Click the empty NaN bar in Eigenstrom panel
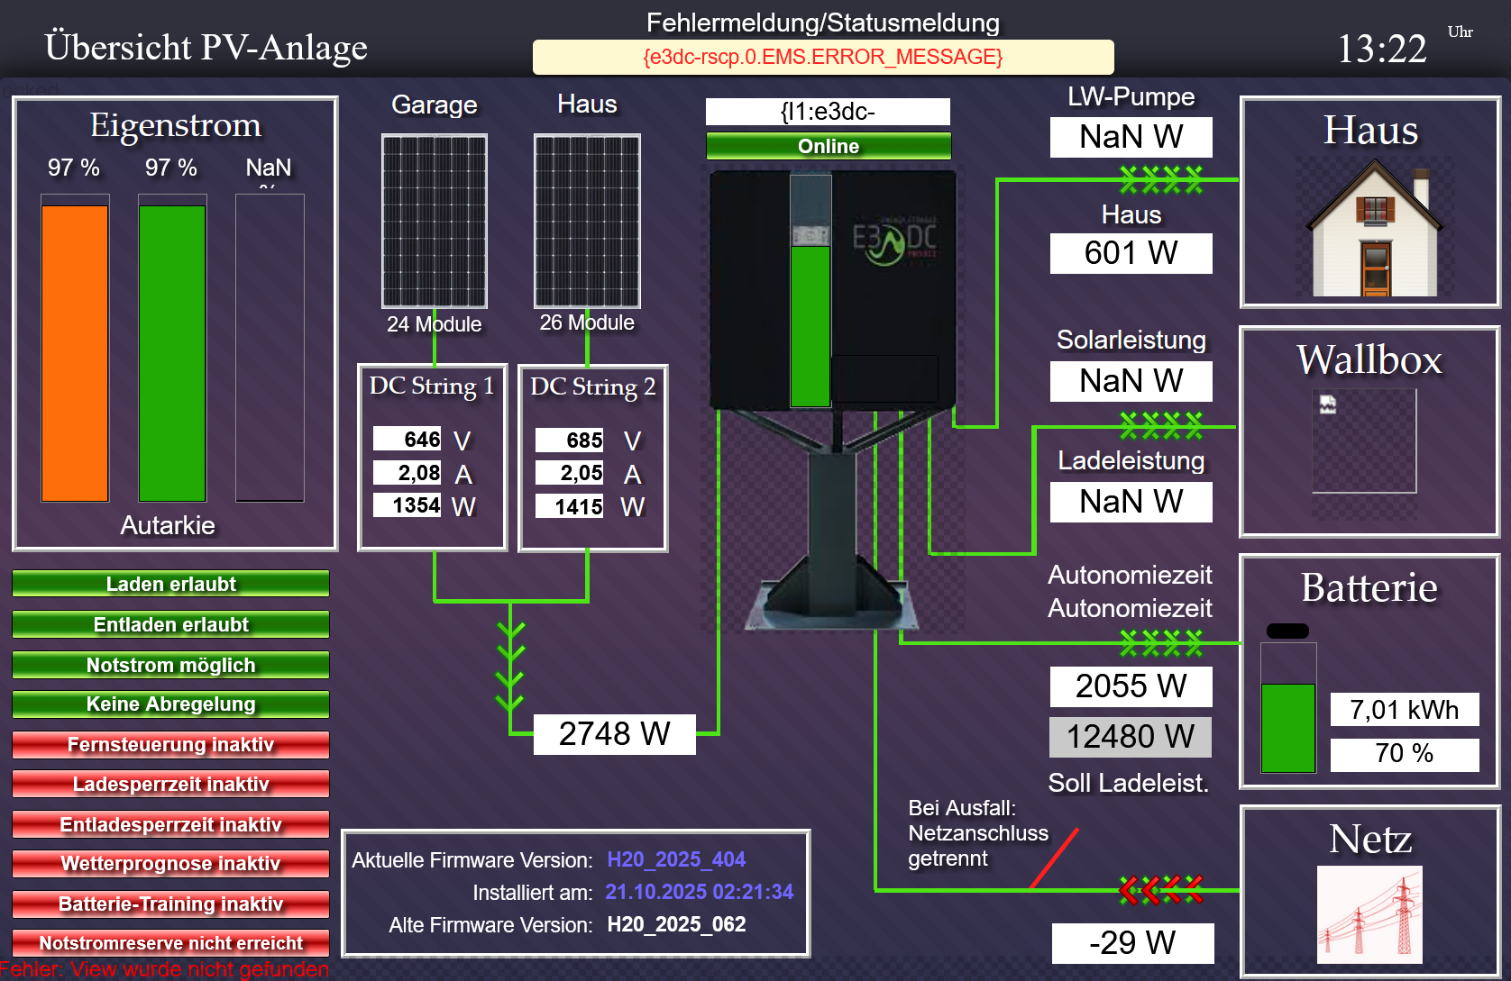The height and width of the screenshot is (981, 1511). click(270, 348)
